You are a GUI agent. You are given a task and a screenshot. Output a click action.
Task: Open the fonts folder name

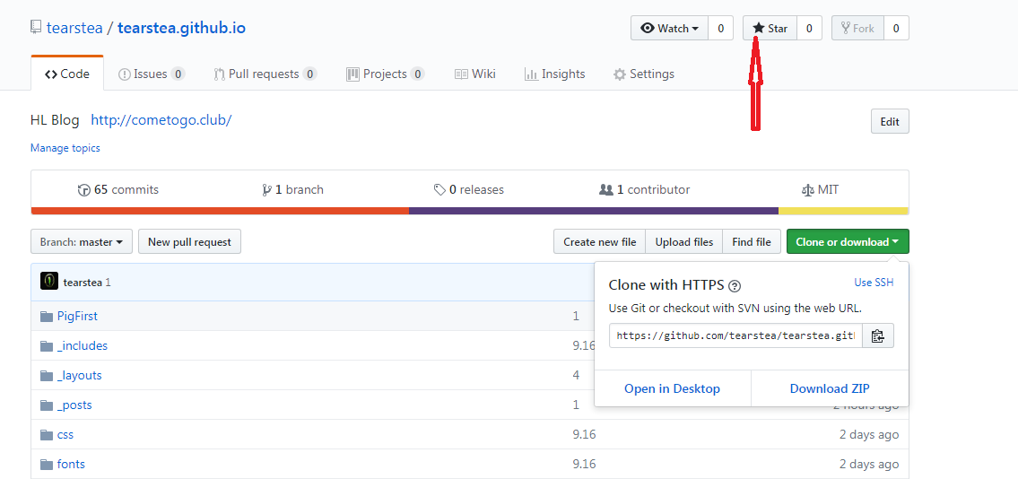[x=71, y=464]
